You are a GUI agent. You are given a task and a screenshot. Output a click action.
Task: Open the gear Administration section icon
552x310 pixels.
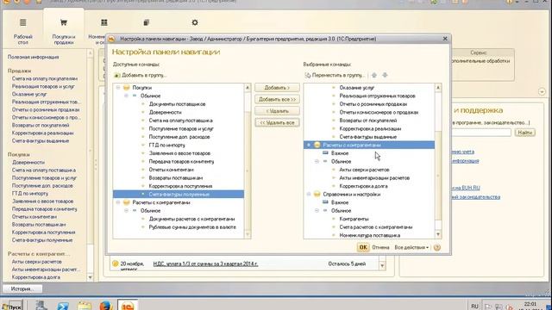tap(195, 22)
